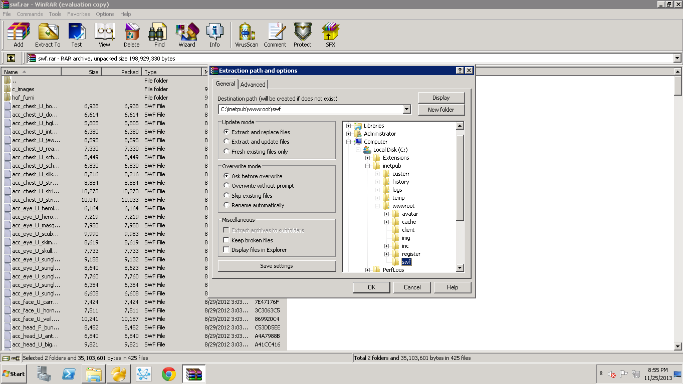
Task: Click the hof_furni folder icon
Action: coord(7,98)
